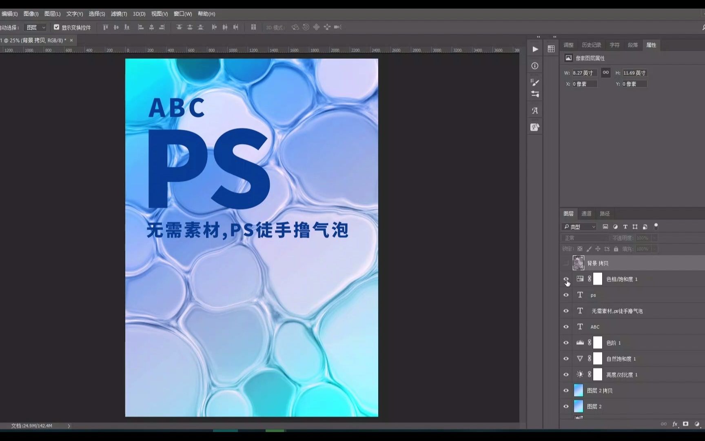705x441 pixels.
Task: Open the 滤镜(T) menu
Action: (x=119, y=14)
